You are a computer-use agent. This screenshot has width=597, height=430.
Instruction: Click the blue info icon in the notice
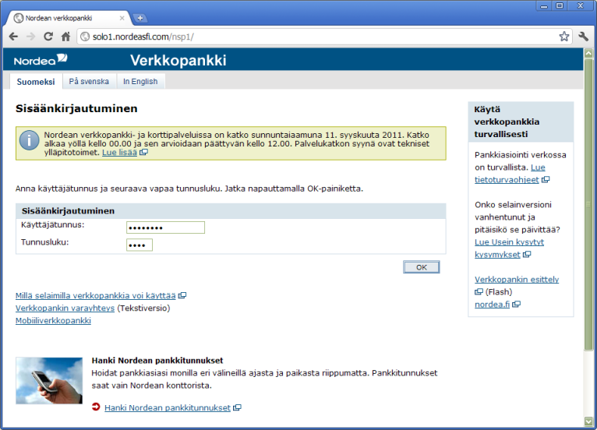click(x=30, y=140)
